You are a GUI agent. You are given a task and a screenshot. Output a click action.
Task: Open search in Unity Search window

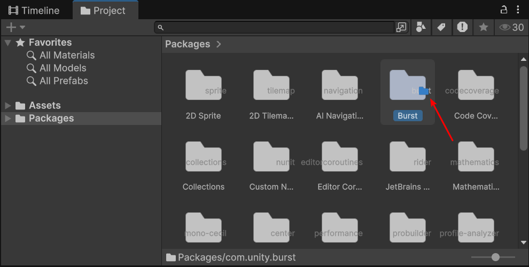pyautogui.click(x=401, y=27)
